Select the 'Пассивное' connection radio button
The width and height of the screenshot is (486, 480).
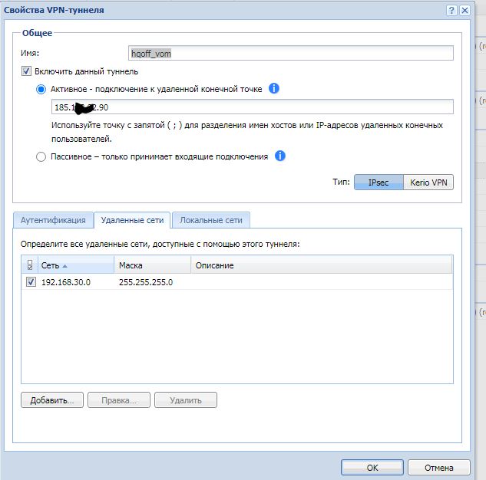tap(41, 156)
